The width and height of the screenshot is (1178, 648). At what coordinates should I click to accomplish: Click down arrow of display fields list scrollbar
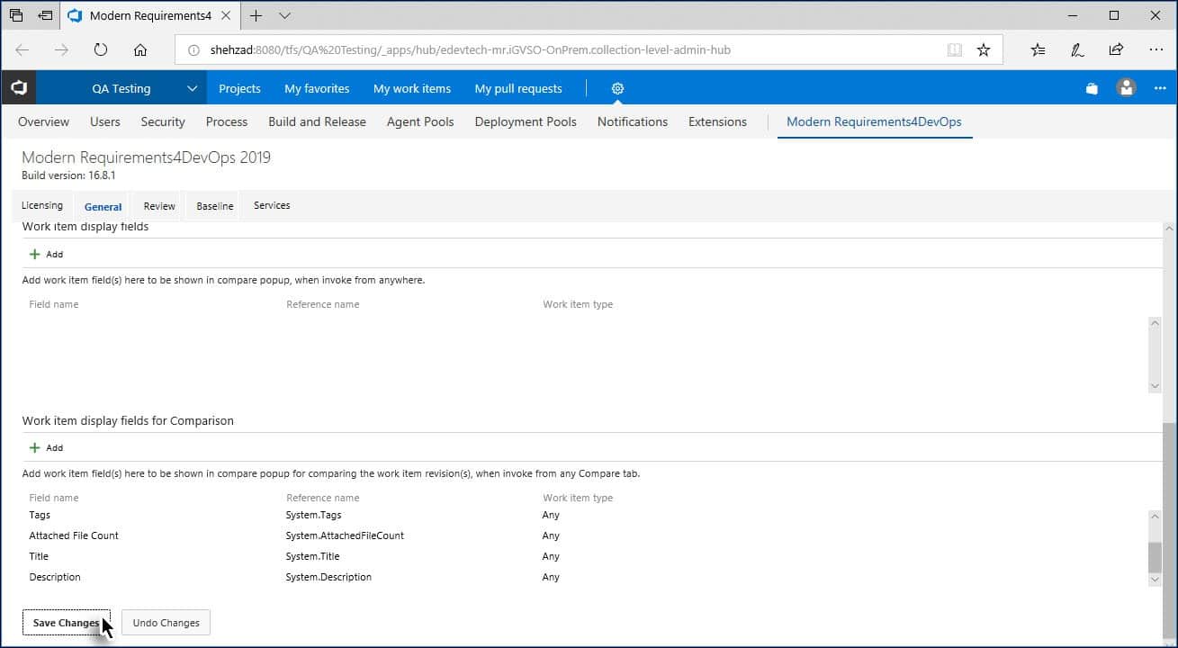1155,385
